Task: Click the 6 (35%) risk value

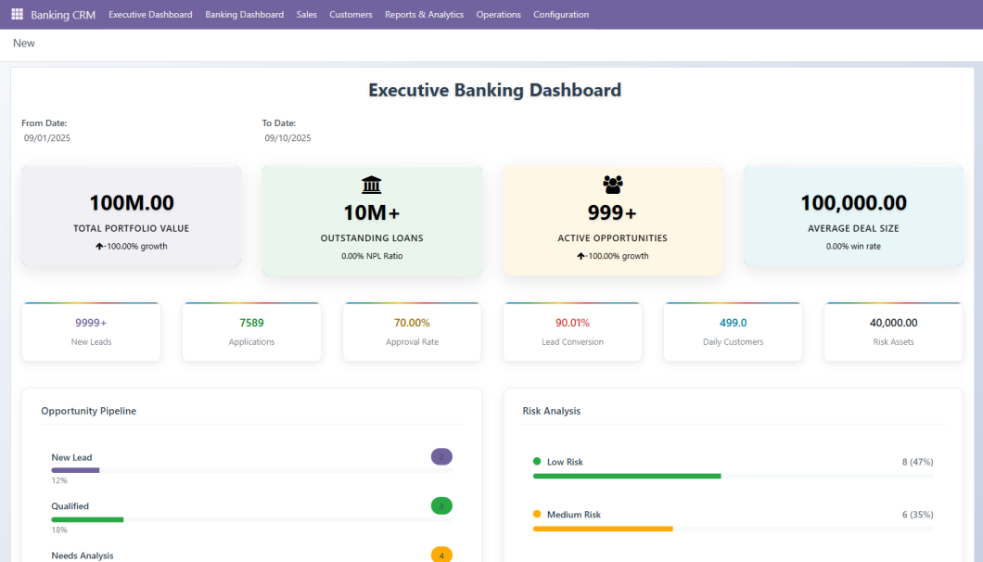Action: click(x=918, y=515)
